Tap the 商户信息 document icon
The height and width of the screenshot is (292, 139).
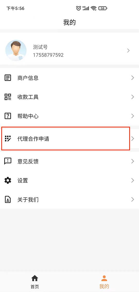(8, 78)
